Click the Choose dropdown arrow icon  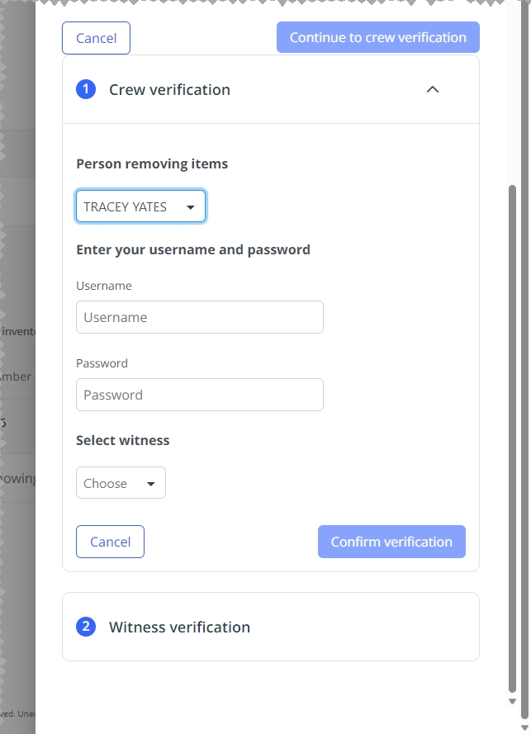[151, 484]
